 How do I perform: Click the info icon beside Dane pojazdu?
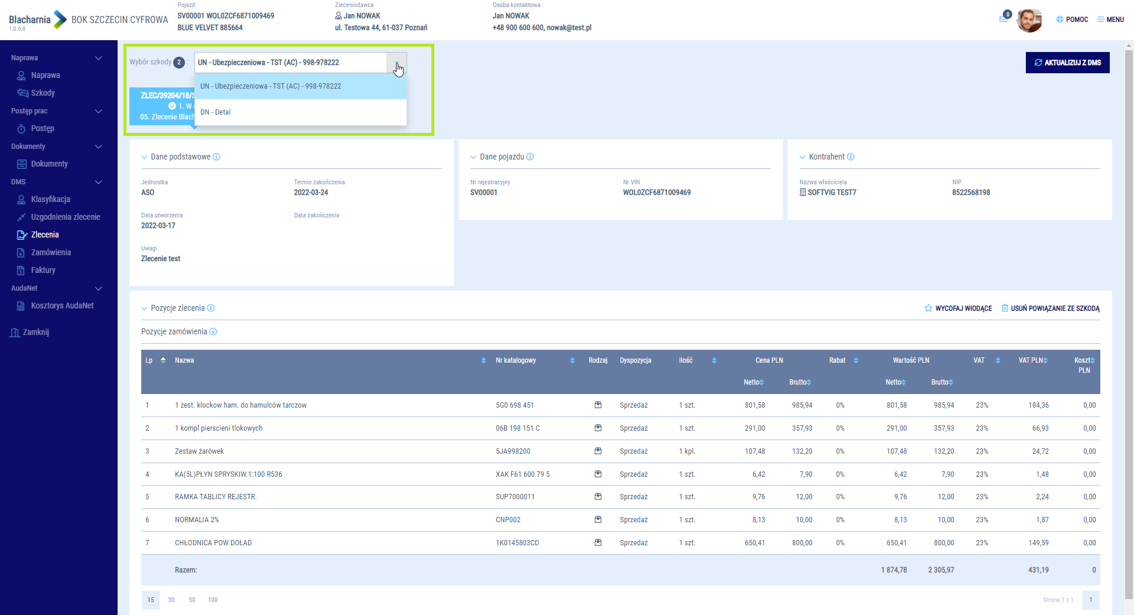point(530,157)
